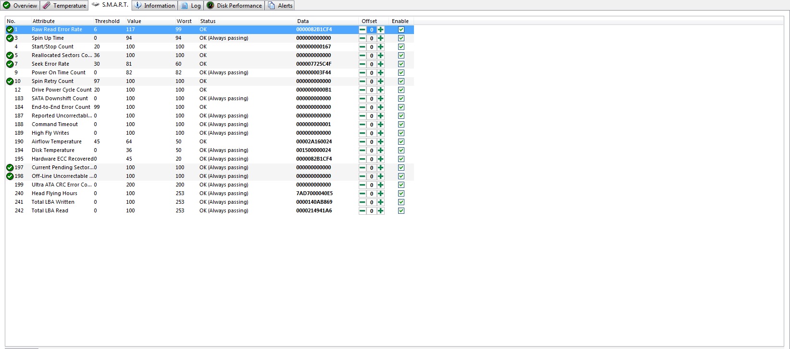
Task: Toggle Enable checkbox for Spin Up Time
Action: pyautogui.click(x=401, y=38)
